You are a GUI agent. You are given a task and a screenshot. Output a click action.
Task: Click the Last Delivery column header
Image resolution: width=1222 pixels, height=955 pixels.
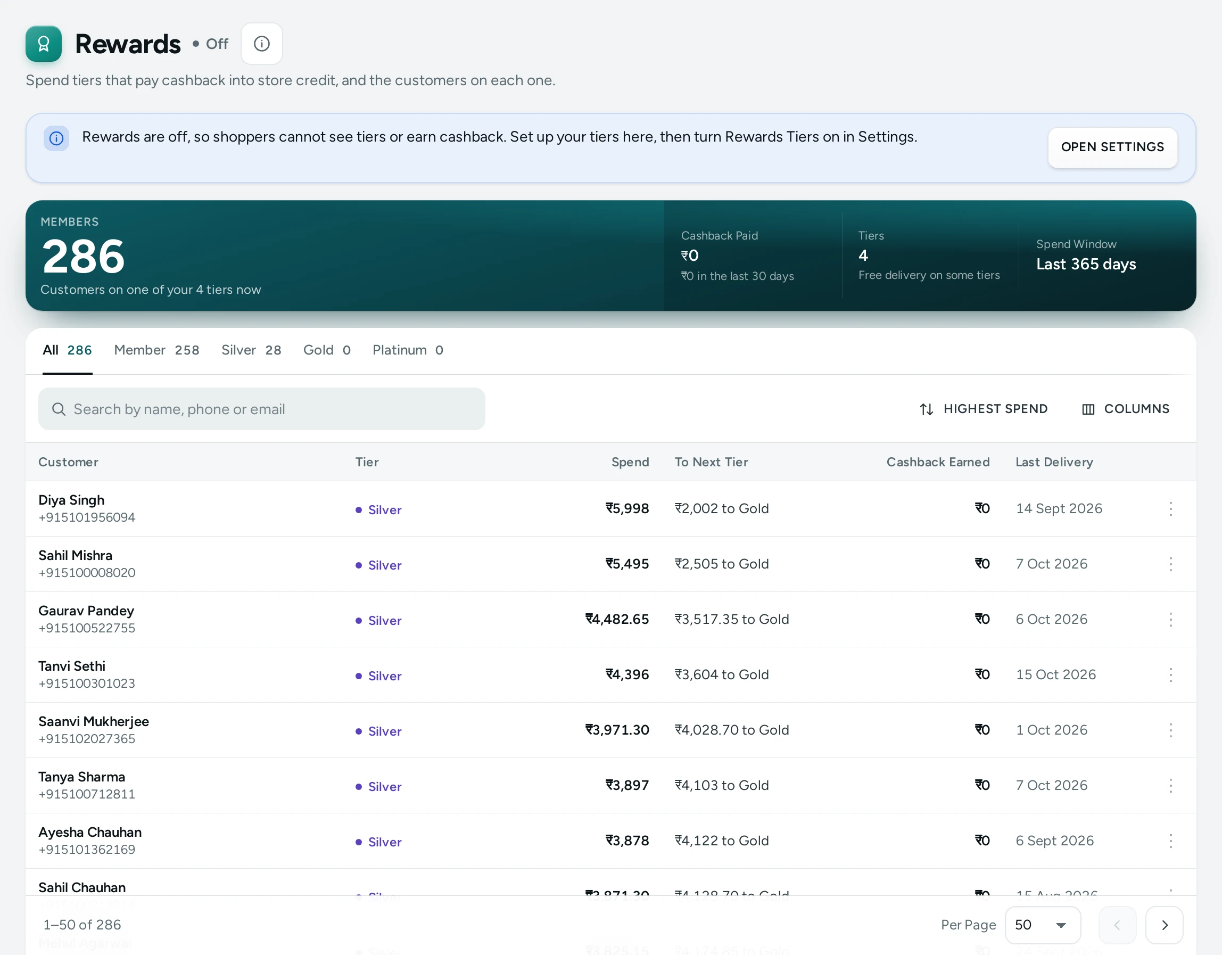pos(1054,463)
